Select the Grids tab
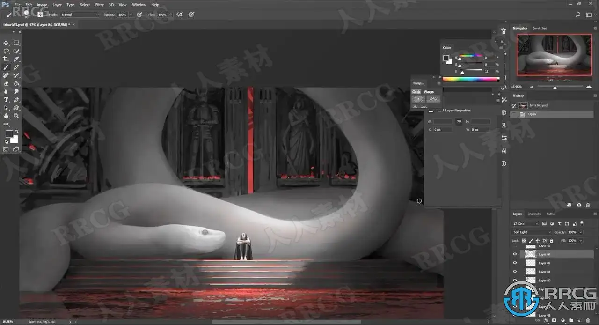599x325 pixels. point(416,92)
